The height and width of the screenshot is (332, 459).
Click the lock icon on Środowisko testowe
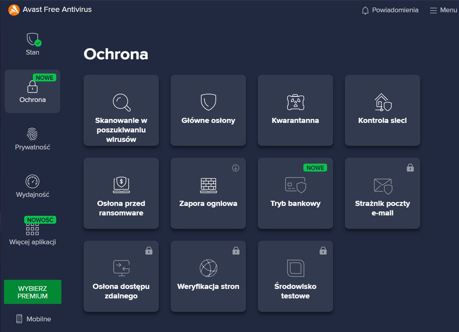point(323,251)
